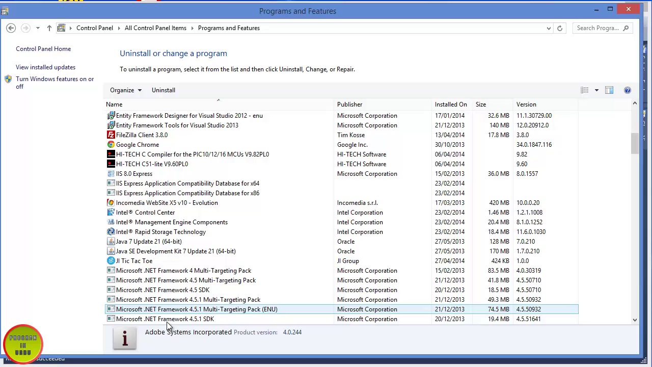652x367 pixels.
Task: Select Microsoft .NET Framework 4.5 Multi-Targeting Pack
Action: (341, 280)
